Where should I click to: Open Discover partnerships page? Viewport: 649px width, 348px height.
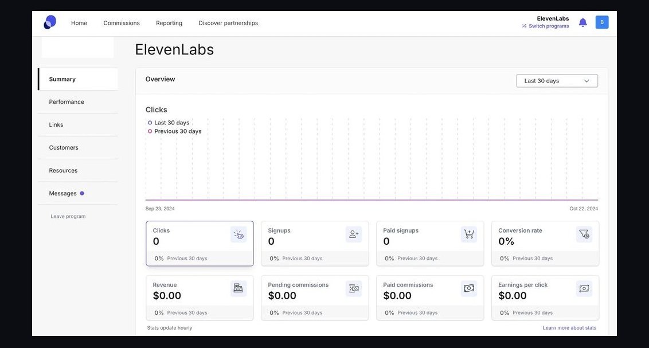[x=228, y=23]
